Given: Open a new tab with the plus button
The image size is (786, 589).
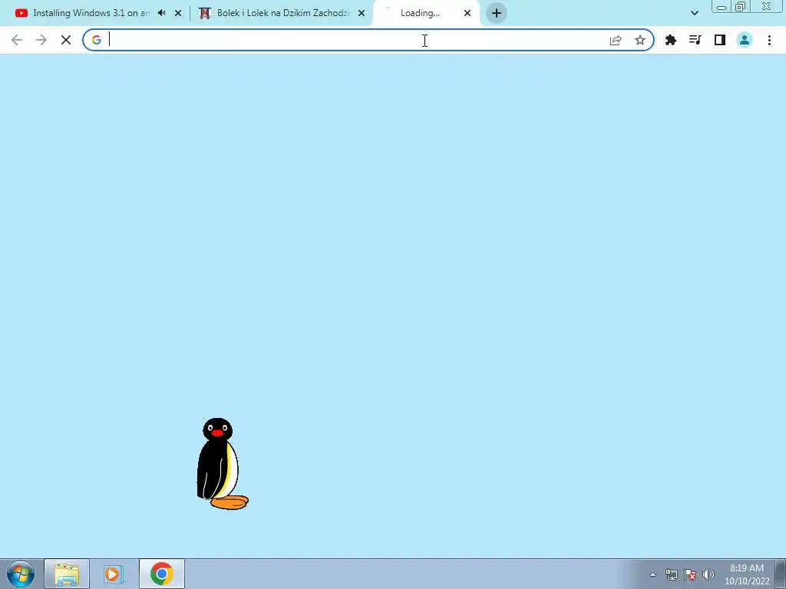Looking at the screenshot, I should point(497,13).
